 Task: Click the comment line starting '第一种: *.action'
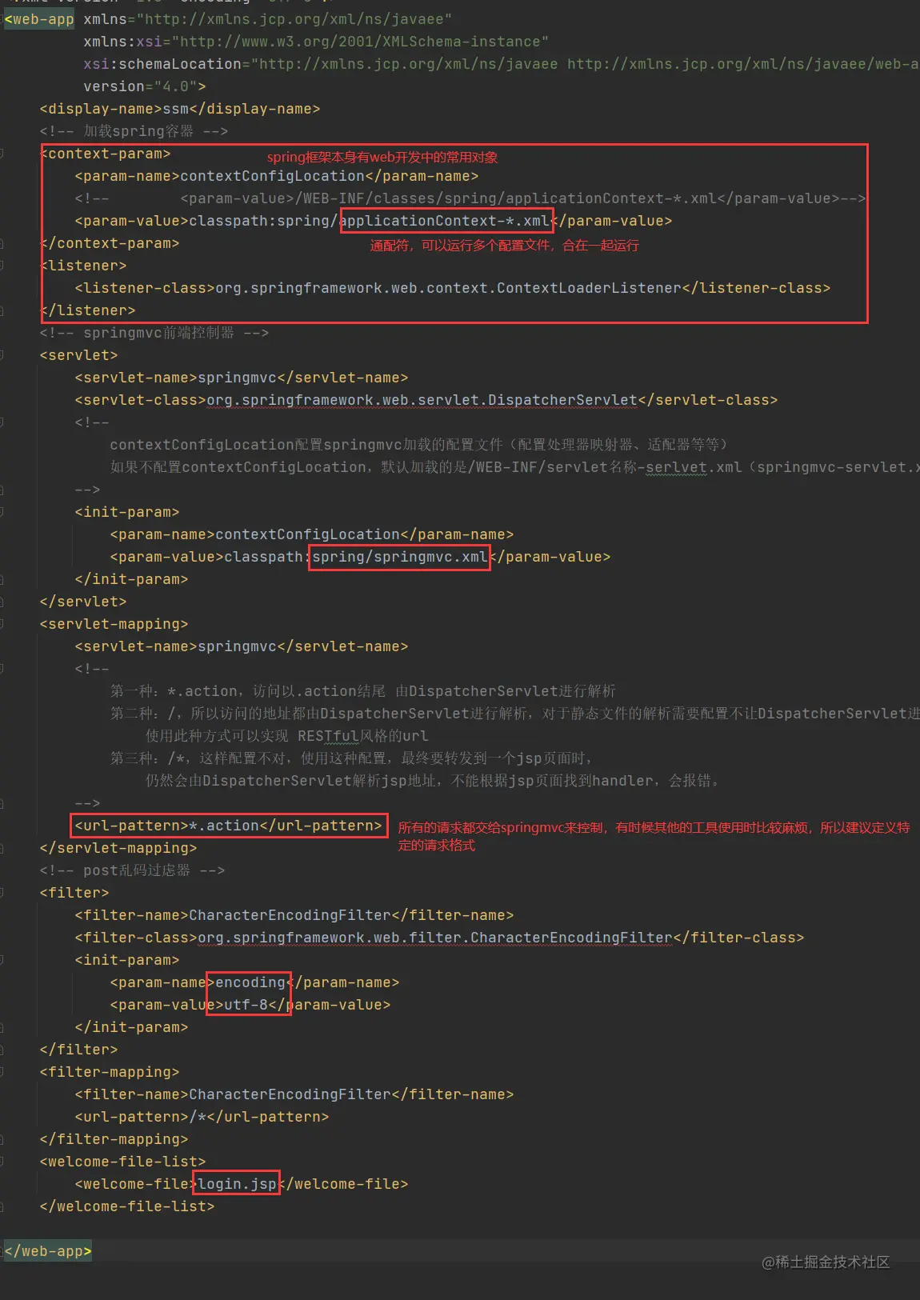[363, 691]
